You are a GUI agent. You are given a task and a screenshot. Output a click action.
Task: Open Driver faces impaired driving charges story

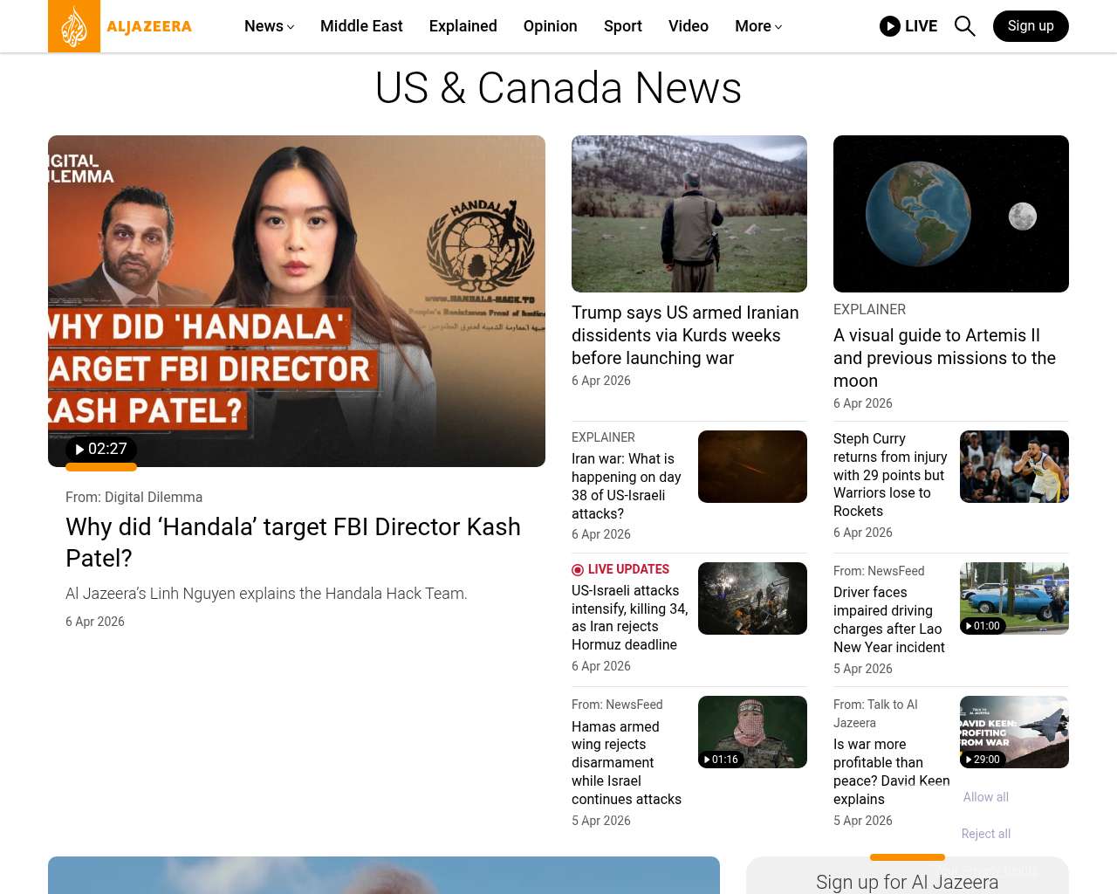tap(889, 620)
